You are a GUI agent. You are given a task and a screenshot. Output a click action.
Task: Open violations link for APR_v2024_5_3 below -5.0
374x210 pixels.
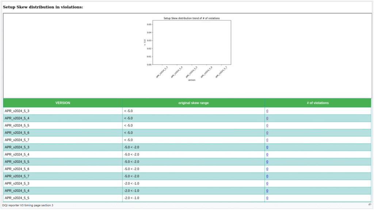267,111
